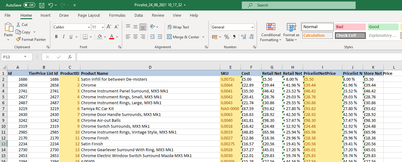Toggle Wrap Text
Viewport: 402px width, 162px height.
pos(178,27)
